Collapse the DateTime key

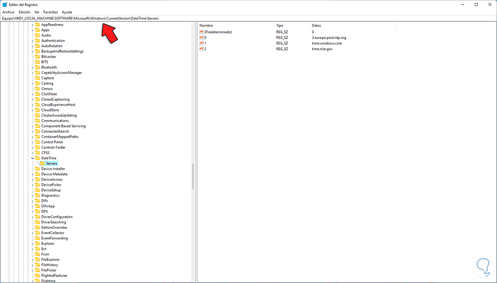32,158
